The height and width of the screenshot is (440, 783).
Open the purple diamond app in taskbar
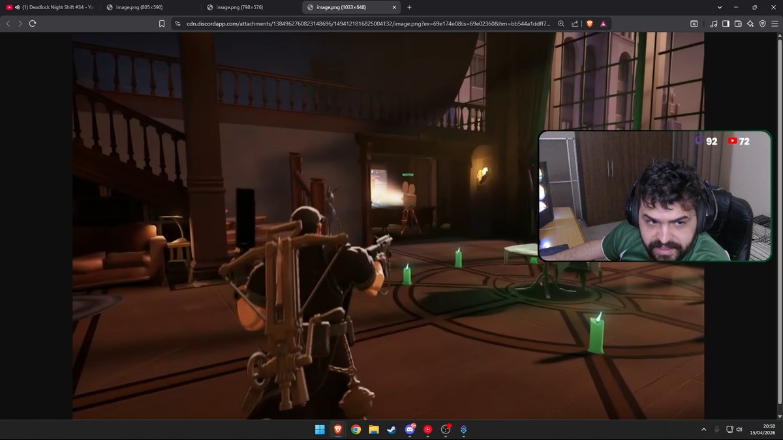[x=463, y=430]
